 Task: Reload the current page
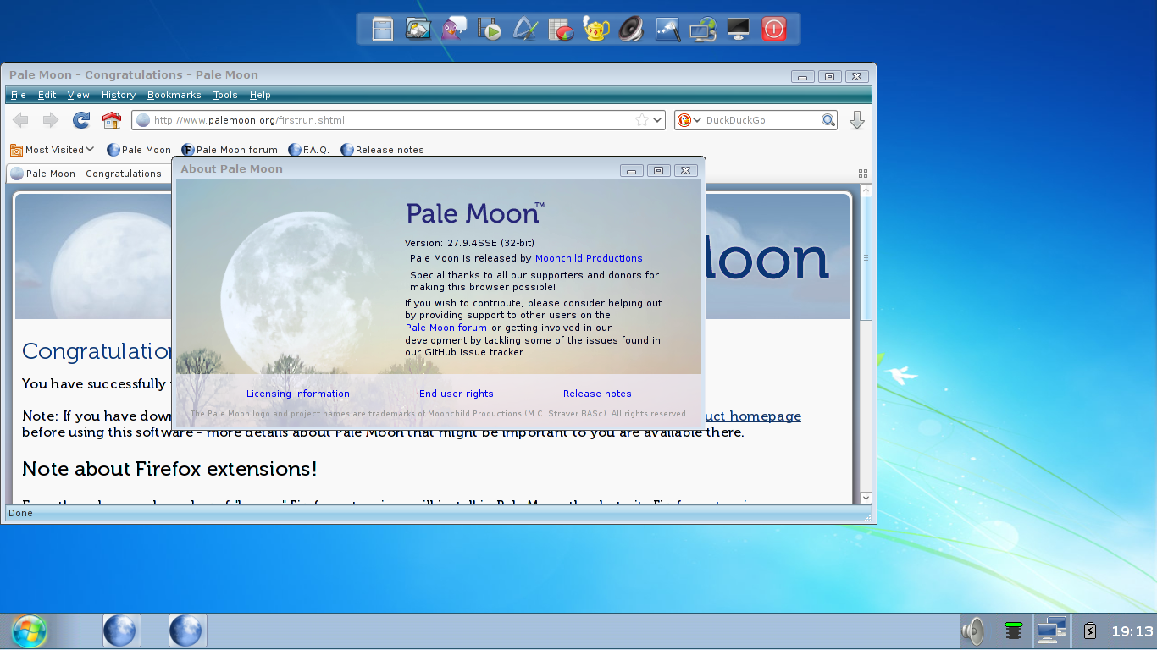pos(81,120)
